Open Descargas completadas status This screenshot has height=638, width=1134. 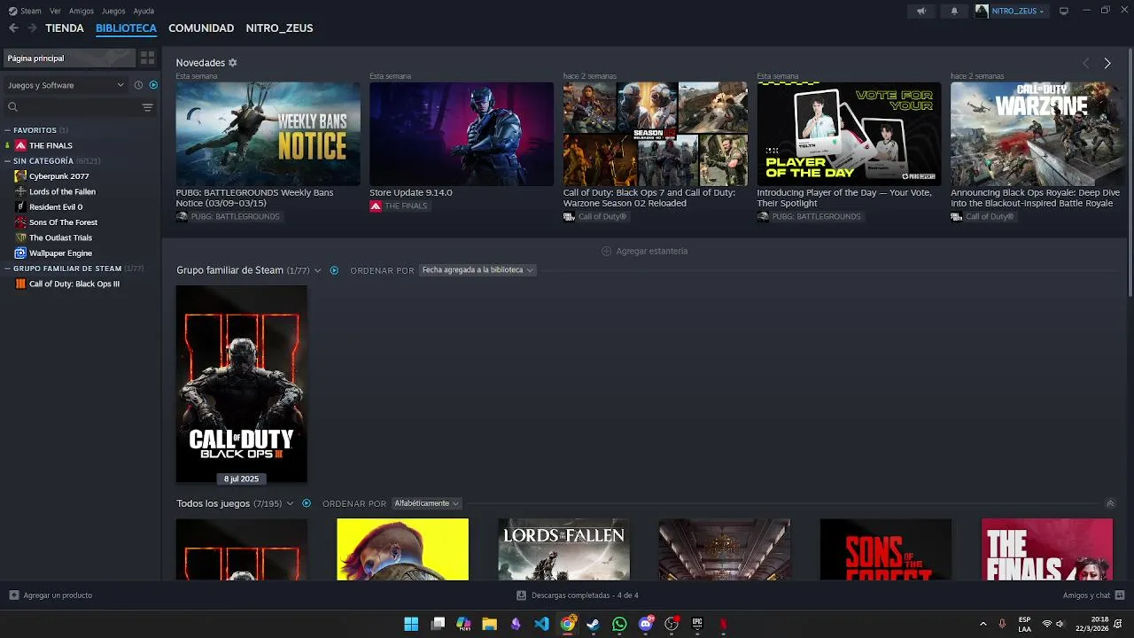click(578, 595)
